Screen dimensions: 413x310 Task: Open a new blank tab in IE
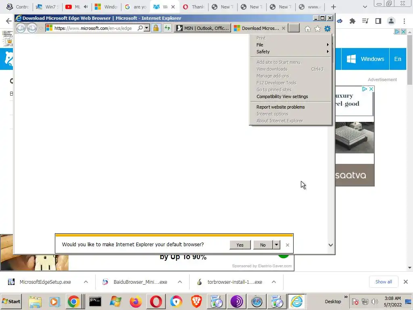point(294,28)
